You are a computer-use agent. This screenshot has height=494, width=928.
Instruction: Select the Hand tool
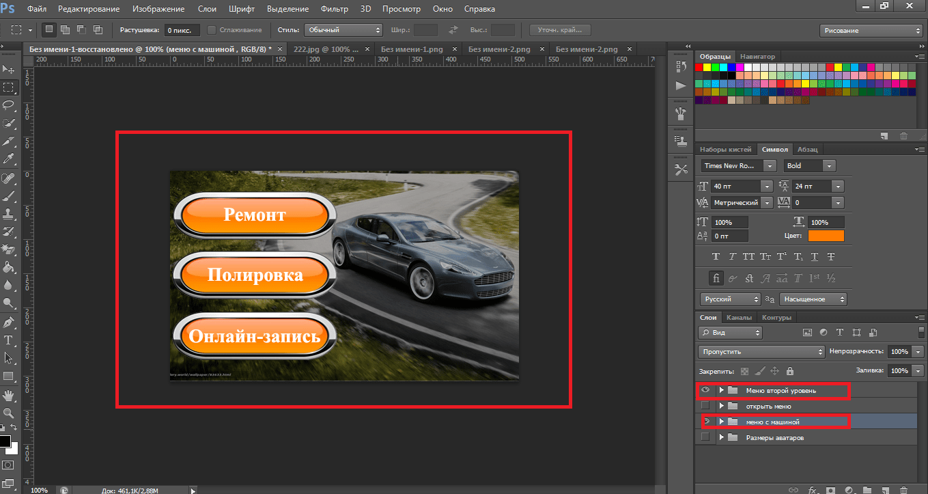(9, 395)
